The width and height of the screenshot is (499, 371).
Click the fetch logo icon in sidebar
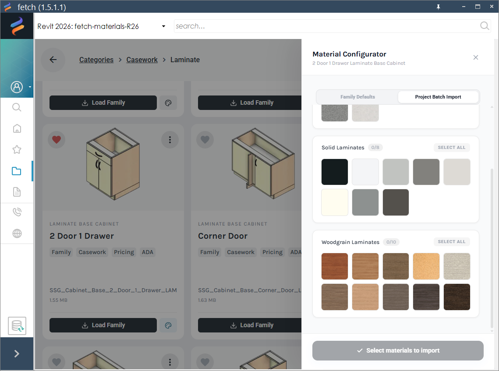[x=17, y=26]
